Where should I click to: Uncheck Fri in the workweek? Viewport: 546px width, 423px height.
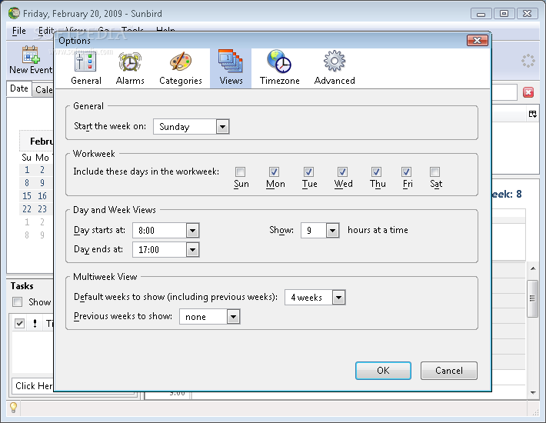(x=406, y=172)
